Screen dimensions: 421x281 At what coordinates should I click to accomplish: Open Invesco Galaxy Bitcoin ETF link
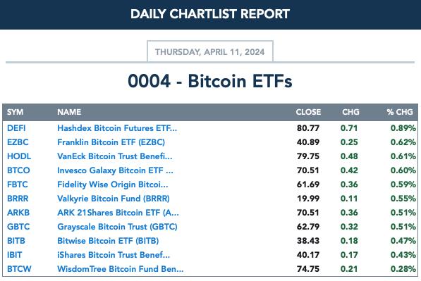point(115,170)
